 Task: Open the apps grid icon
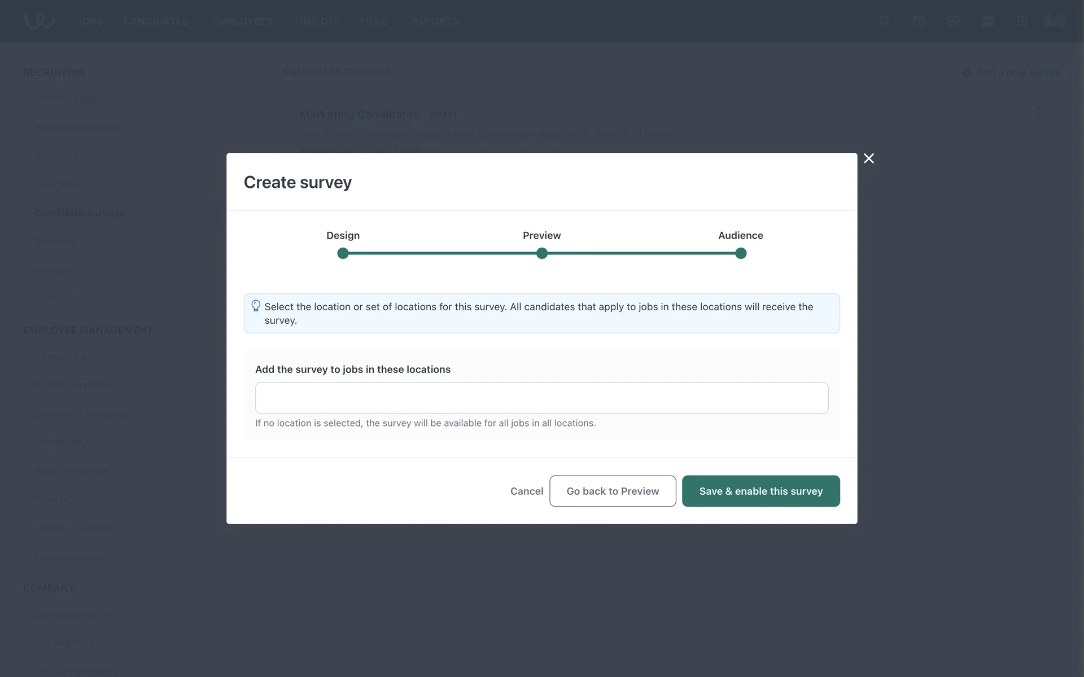tap(1022, 21)
